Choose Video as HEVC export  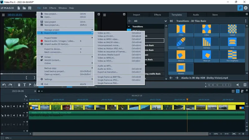(x=120, y=61)
